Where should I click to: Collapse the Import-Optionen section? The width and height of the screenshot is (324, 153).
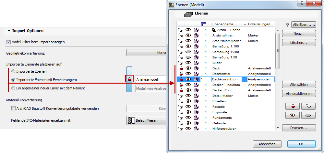pos(9,31)
